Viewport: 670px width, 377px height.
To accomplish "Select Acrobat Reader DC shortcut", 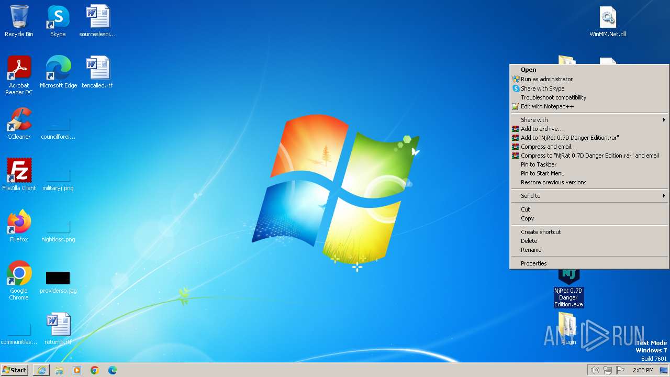I will pos(19,75).
